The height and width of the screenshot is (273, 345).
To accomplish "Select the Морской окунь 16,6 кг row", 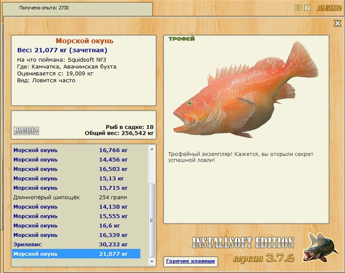I will click(x=76, y=225).
